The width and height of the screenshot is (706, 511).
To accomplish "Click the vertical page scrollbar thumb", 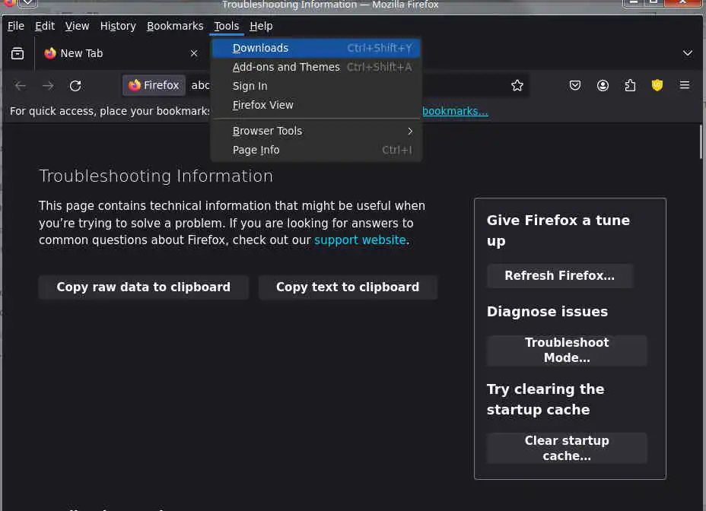I will [701, 142].
